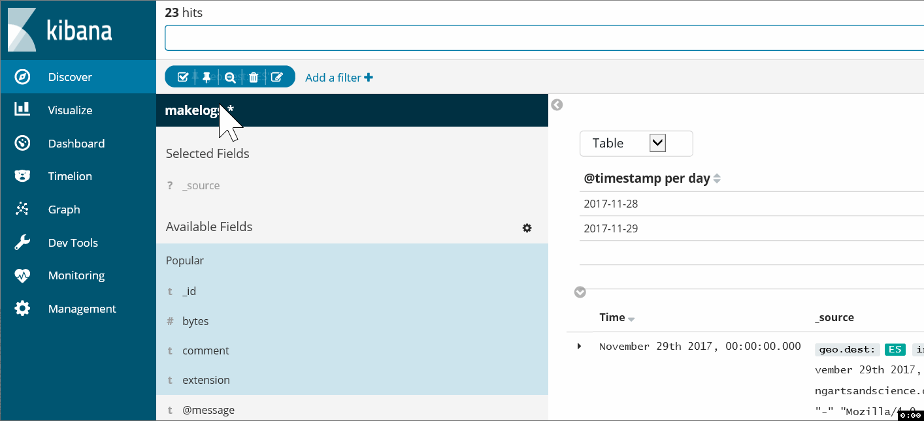Open the Timelion mask icon
The height and width of the screenshot is (421, 924).
[x=22, y=176]
